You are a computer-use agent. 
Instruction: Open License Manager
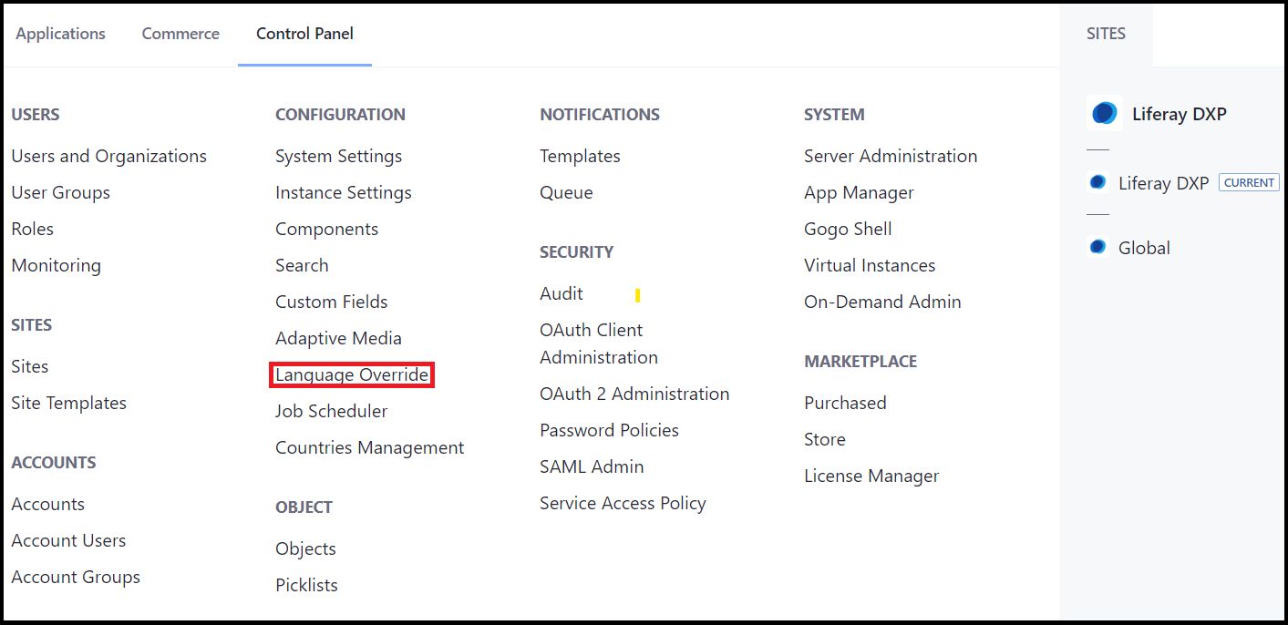(871, 476)
